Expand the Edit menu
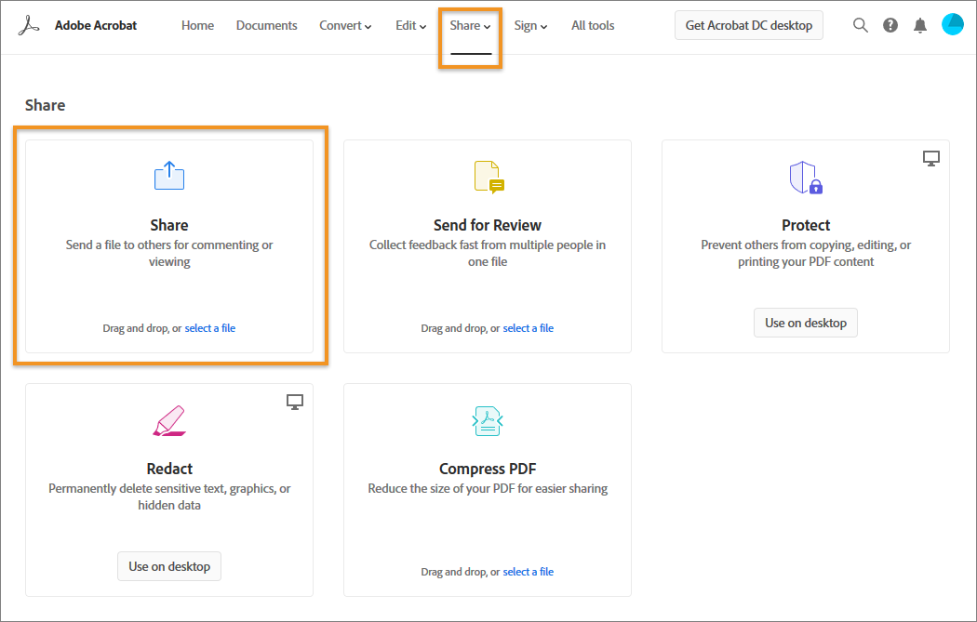Screen dimensions: 977x622 [409, 25]
